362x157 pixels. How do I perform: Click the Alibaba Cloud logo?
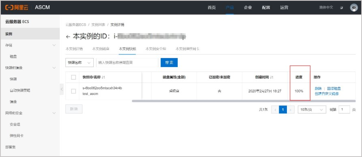click(x=17, y=7)
